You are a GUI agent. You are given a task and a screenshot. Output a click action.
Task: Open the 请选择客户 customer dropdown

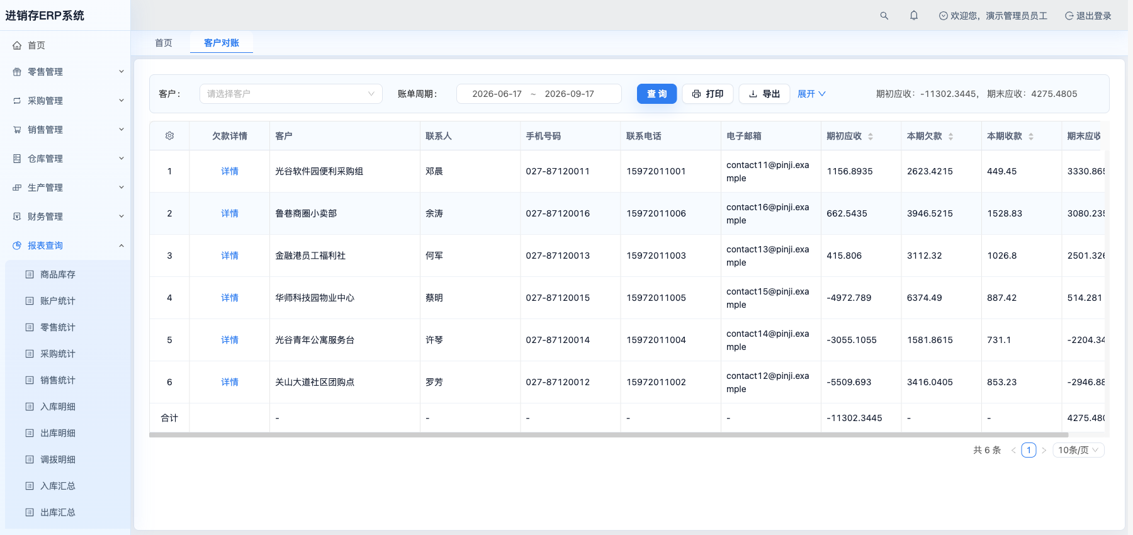click(291, 94)
